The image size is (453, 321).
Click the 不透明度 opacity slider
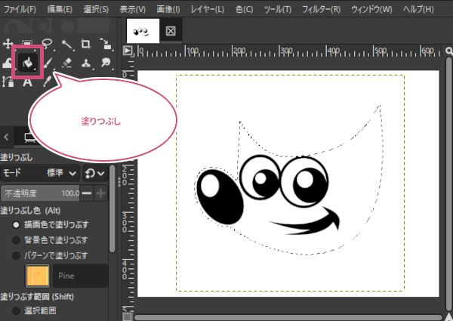click(40, 193)
